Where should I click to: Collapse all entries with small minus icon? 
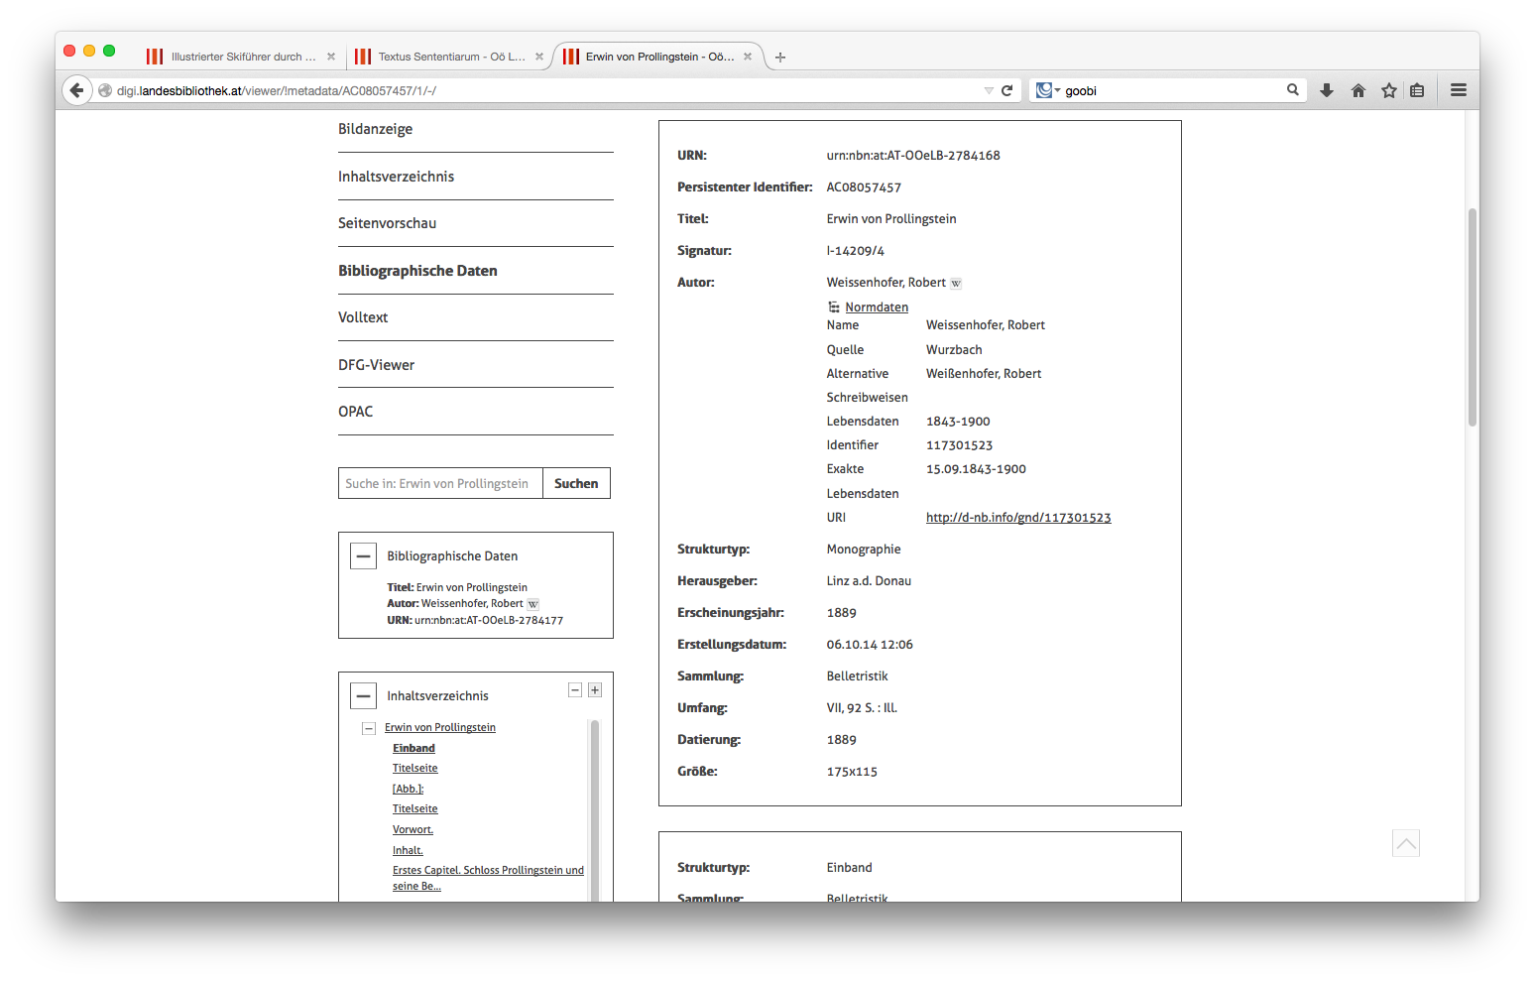[575, 690]
